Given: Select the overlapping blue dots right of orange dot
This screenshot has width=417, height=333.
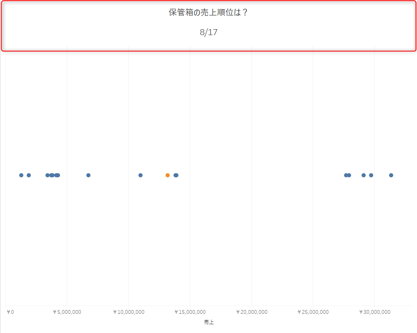Looking at the screenshot, I should (176, 175).
